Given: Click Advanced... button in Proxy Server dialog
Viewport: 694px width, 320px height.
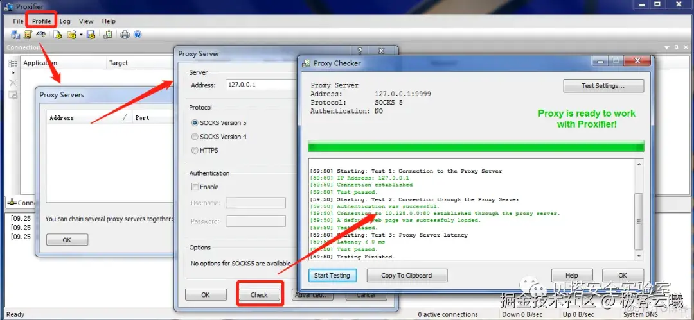Looking at the screenshot, I should [x=312, y=294].
